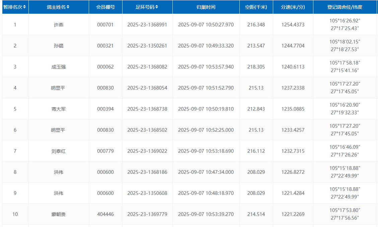
Task: Select homing time 2025-09-07 10:47:34.000
Action: coord(206,172)
